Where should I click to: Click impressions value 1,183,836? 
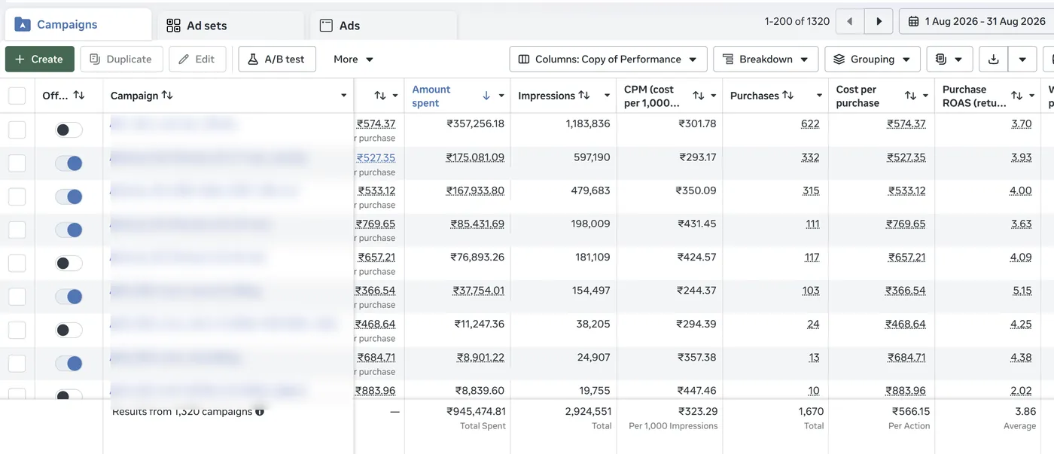tap(588, 123)
